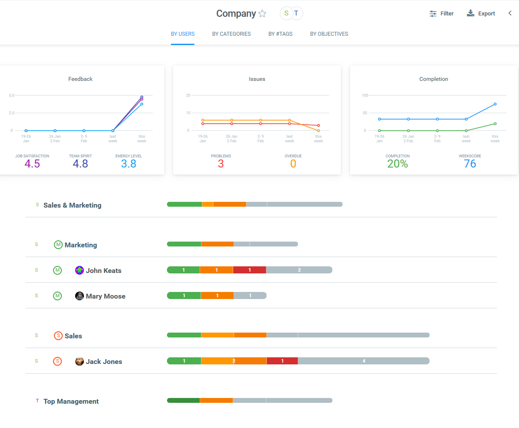The width and height of the screenshot is (519, 428).
Task: Switch to the By Categories tab
Action: tap(231, 34)
